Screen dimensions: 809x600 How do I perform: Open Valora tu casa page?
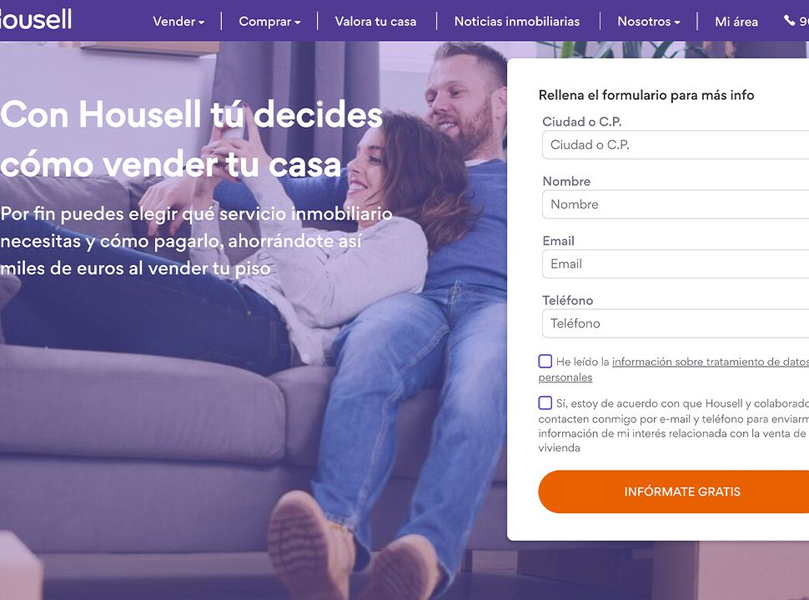pos(375,22)
